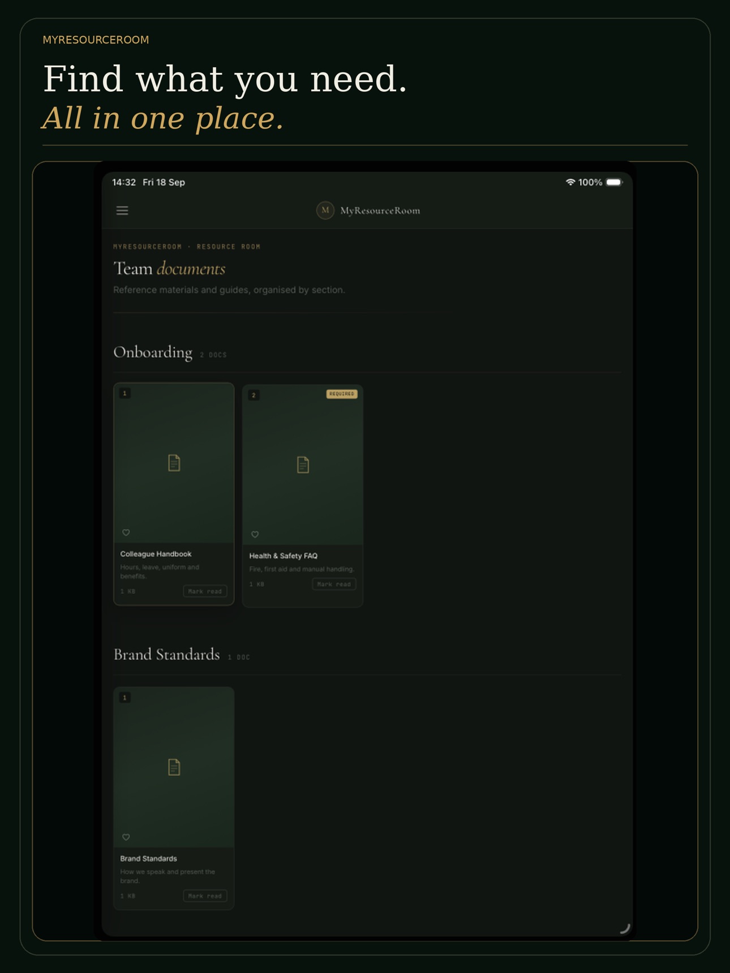The image size is (730, 973).
Task: Click "Hours, leave, uniform and benefits" description
Action: [160, 571]
